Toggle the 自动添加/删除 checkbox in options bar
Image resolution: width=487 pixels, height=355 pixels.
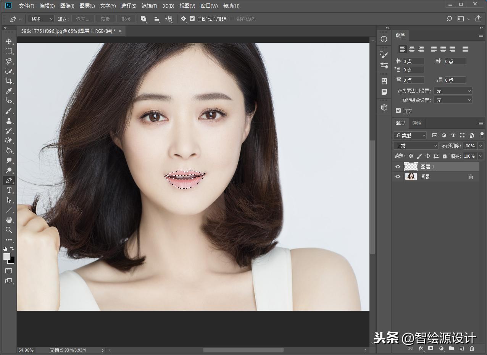click(192, 19)
